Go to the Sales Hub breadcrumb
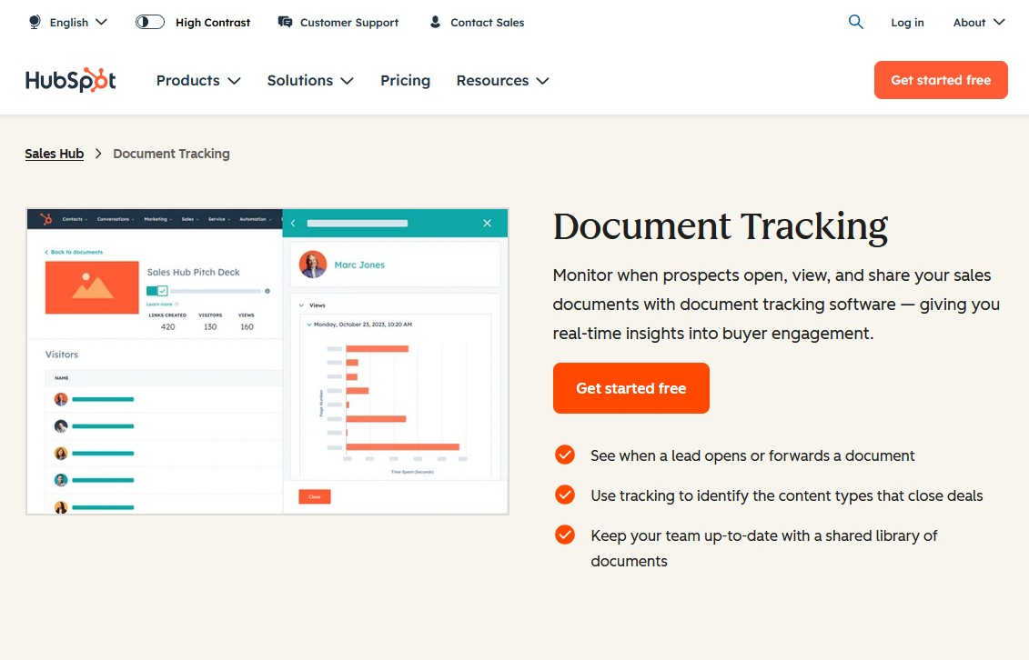Image resolution: width=1029 pixels, height=660 pixels. pyautogui.click(x=55, y=154)
